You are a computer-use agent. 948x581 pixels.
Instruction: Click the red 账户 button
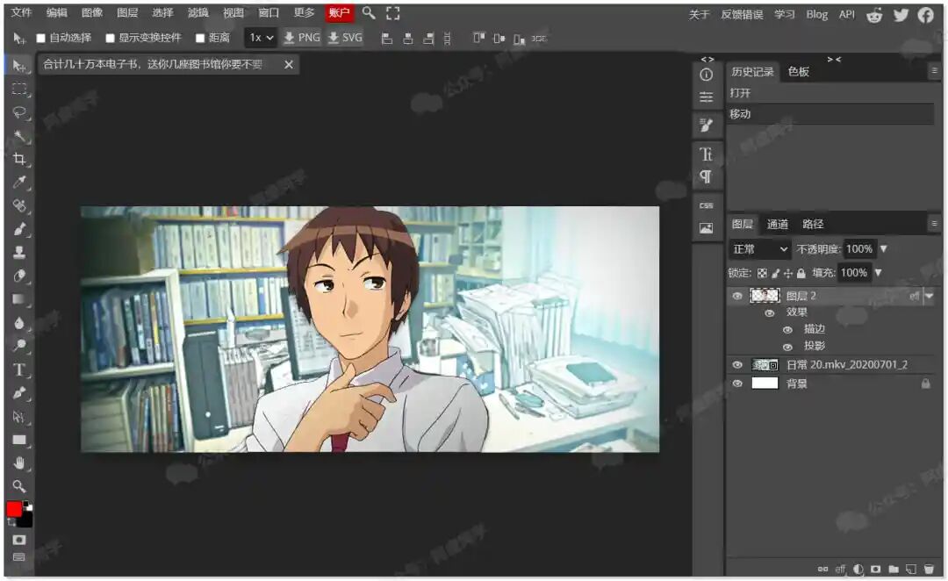339,12
